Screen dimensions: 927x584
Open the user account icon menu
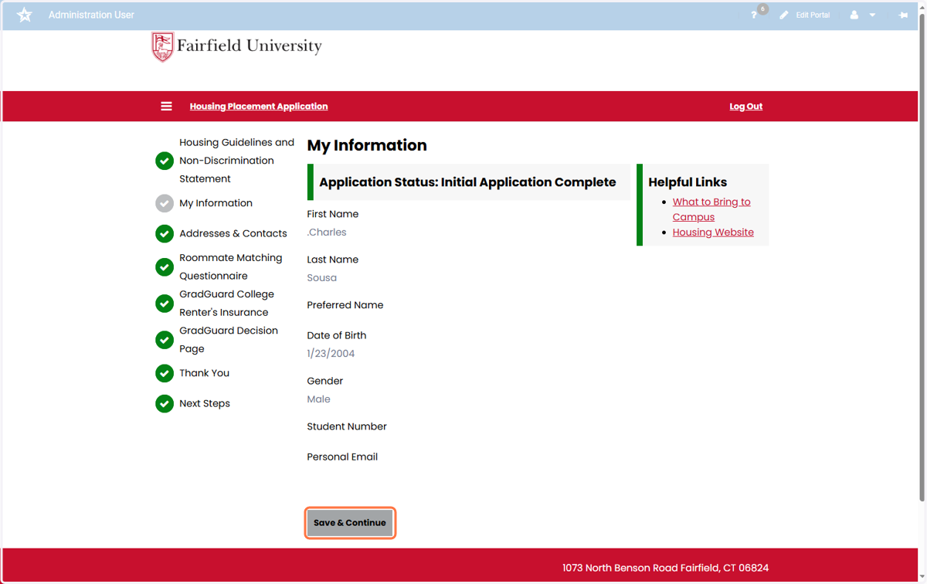854,15
